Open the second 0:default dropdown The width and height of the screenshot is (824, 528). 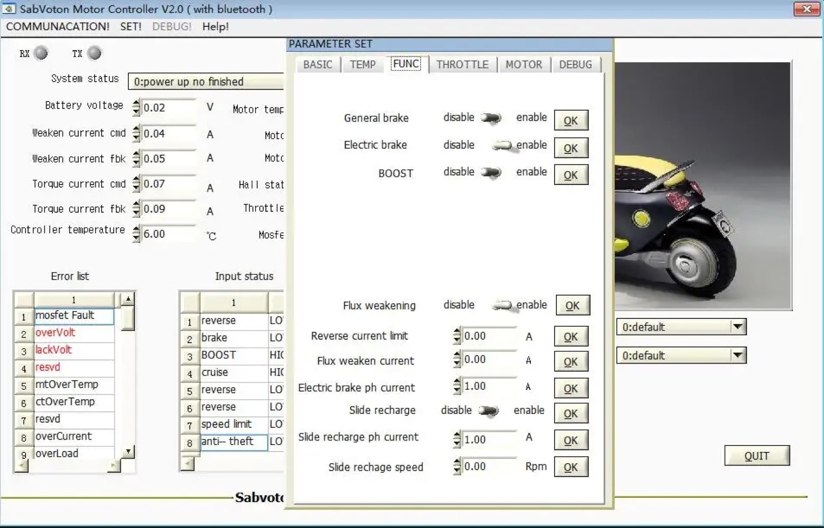pyautogui.click(x=738, y=355)
